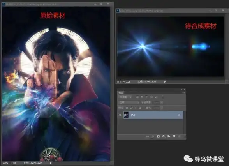Collapse the layers panel with double arrows

pos(181,90)
